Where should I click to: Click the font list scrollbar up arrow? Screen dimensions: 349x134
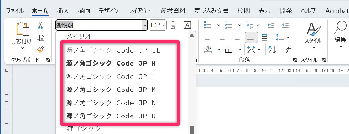tap(191, 35)
